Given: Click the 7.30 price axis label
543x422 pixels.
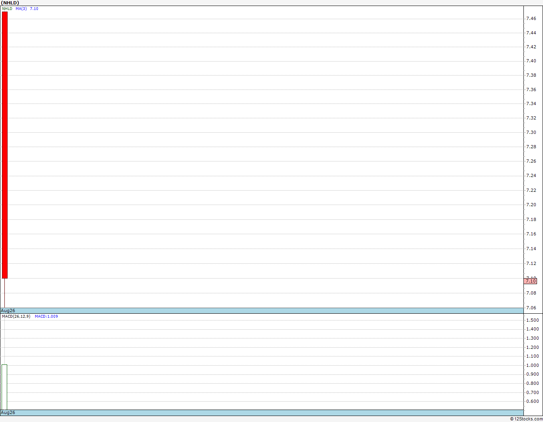Looking at the screenshot, I should (531, 132).
